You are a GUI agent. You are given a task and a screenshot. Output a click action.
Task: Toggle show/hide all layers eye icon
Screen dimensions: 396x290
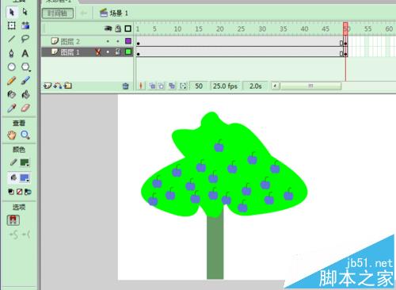coord(109,29)
